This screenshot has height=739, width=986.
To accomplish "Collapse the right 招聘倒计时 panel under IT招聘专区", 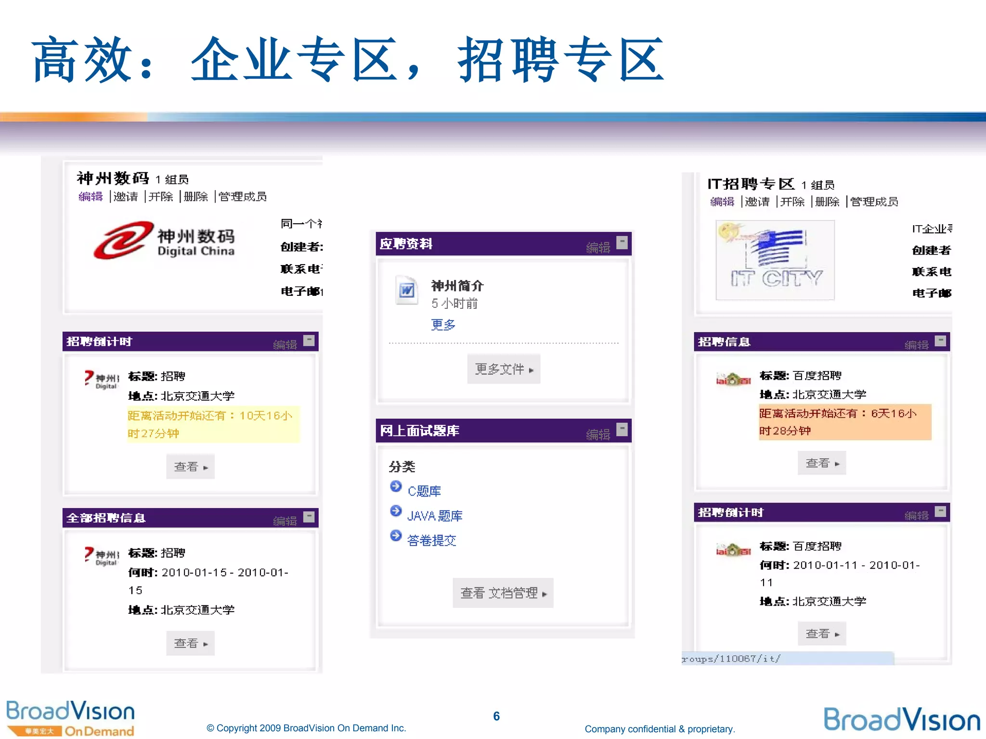I will pyautogui.click(x=940, y=511).
